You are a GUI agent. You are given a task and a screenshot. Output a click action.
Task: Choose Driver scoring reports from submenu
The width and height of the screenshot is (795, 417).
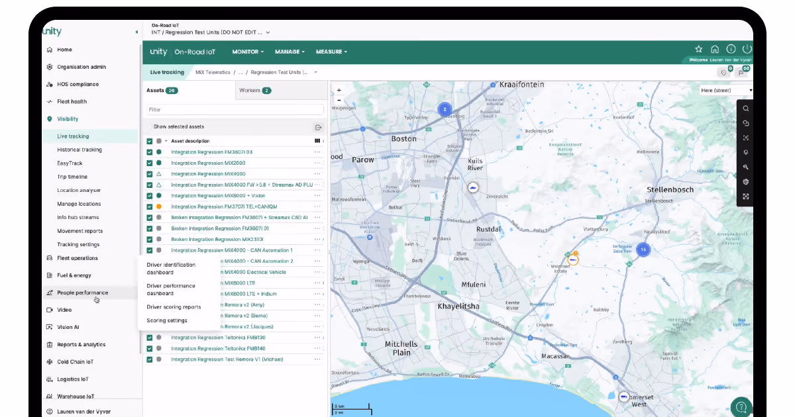click(174, 307)
